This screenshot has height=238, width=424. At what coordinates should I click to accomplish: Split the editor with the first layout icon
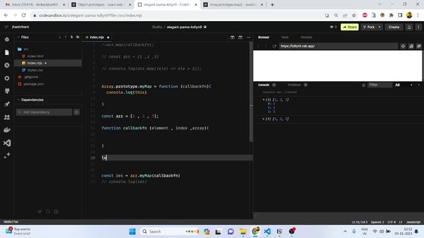point(233,38)
